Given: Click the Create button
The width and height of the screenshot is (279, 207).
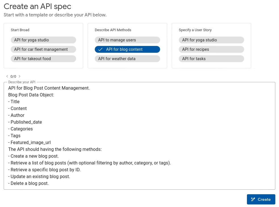Looking at the screenshot, I should pos(261,199).
